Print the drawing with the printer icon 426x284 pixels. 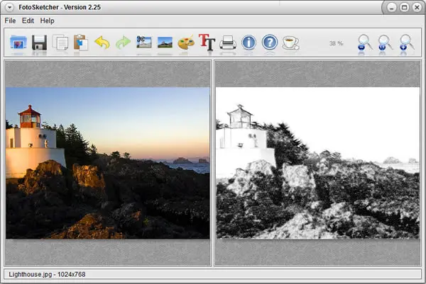click(228, 42)
